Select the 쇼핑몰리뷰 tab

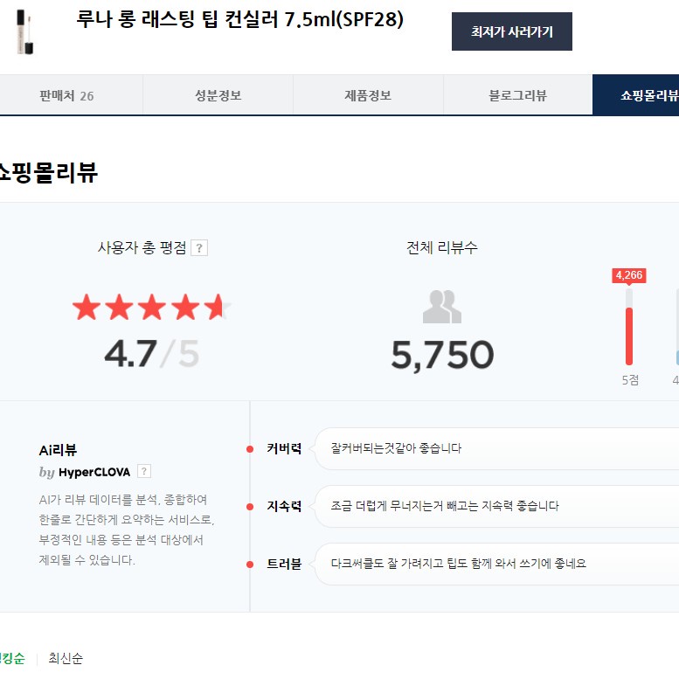coord(645,95)
